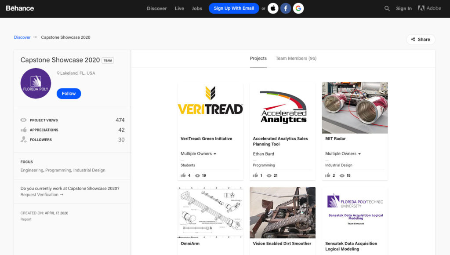Open the MIT Radar project title
Screen dimensions: 450x255
[335, 138]
